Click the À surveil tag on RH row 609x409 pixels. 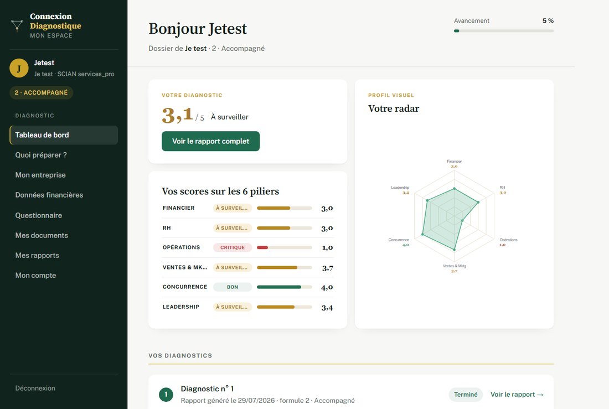click(x=233, y=228)
